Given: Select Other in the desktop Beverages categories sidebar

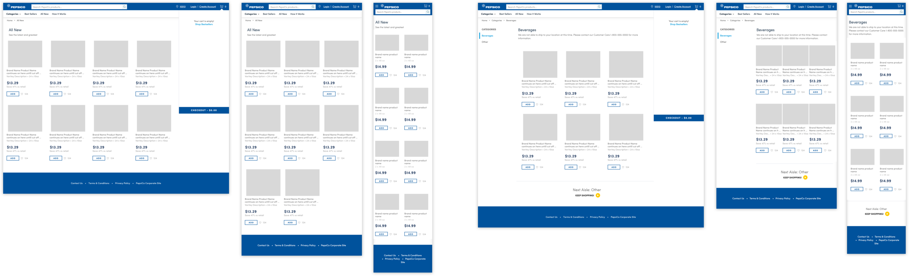Looking at the screenshot, I should point(485,42).
